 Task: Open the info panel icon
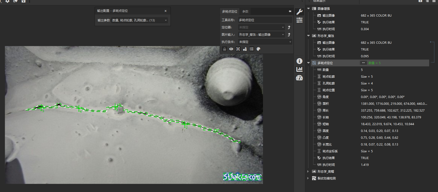[299, 61]
